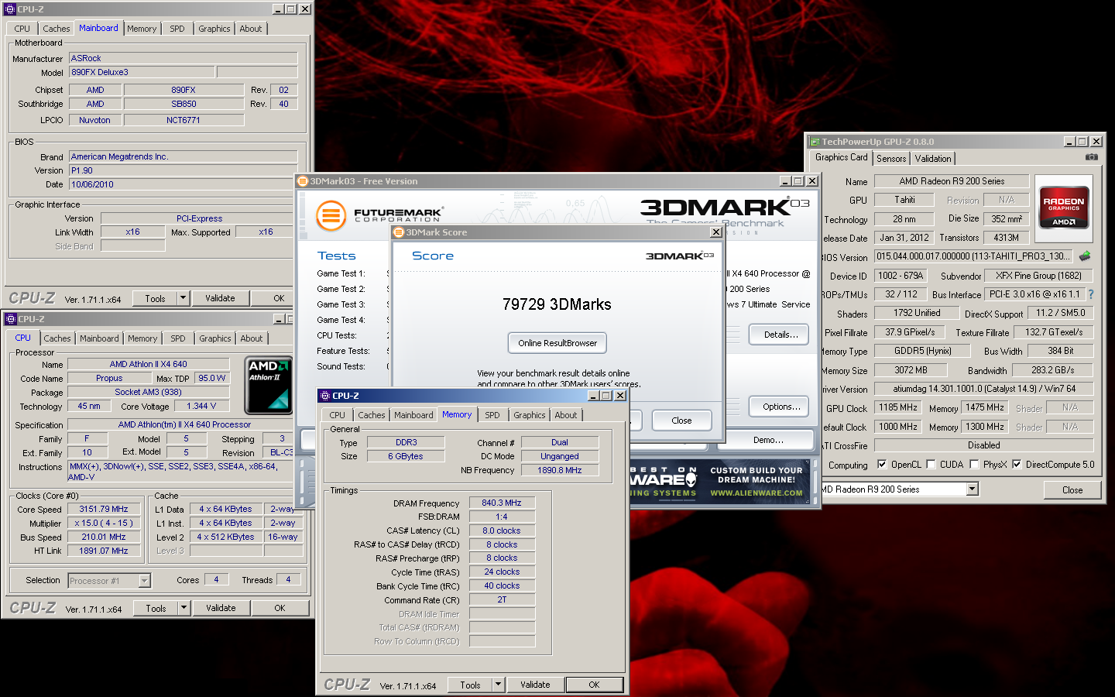Open the Radeon R9 200 Series GPU dropdown

973,489
